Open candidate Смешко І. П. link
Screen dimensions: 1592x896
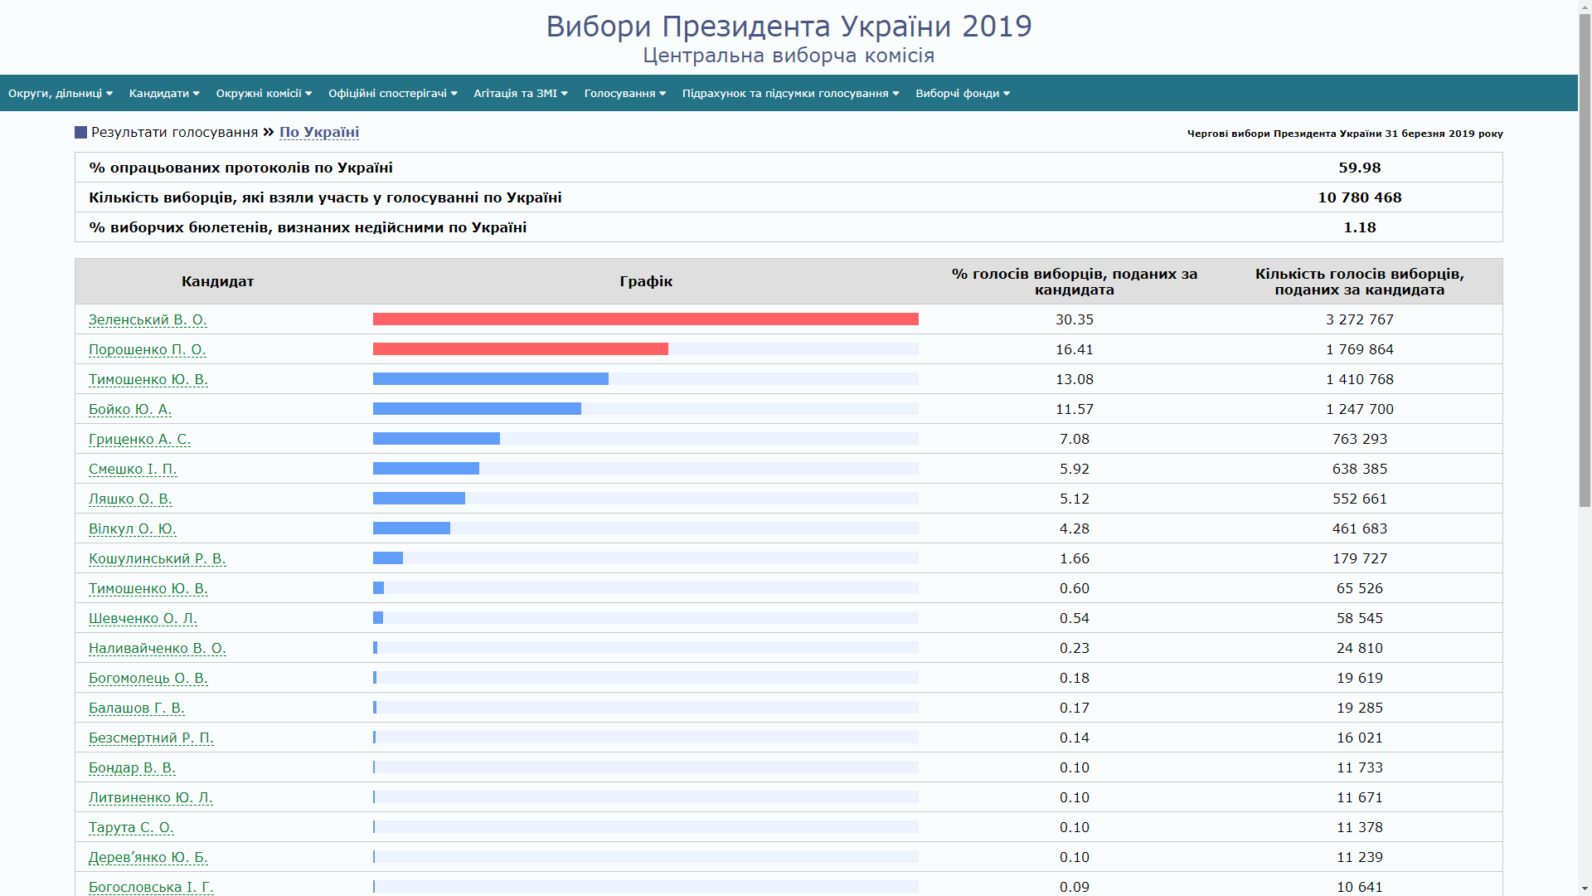pyautogui.click(x=133, y=469)
